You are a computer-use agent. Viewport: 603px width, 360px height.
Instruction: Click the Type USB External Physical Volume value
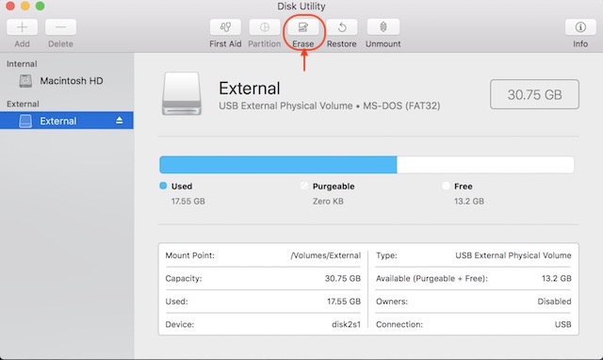[513, 255]
